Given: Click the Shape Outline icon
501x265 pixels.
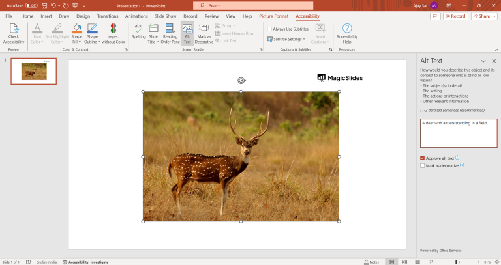Looking at the screenshot, I should click(93, 29).
